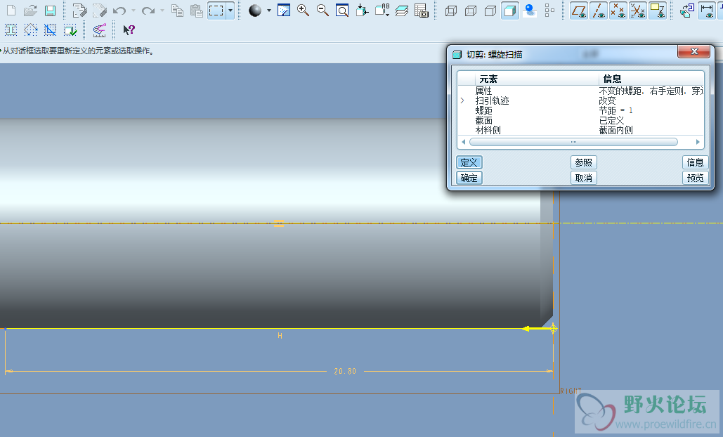This screenshot has height=437, width=723.
Task: Save the model with the floppy disk icon
Action: [x=50, y=10]
